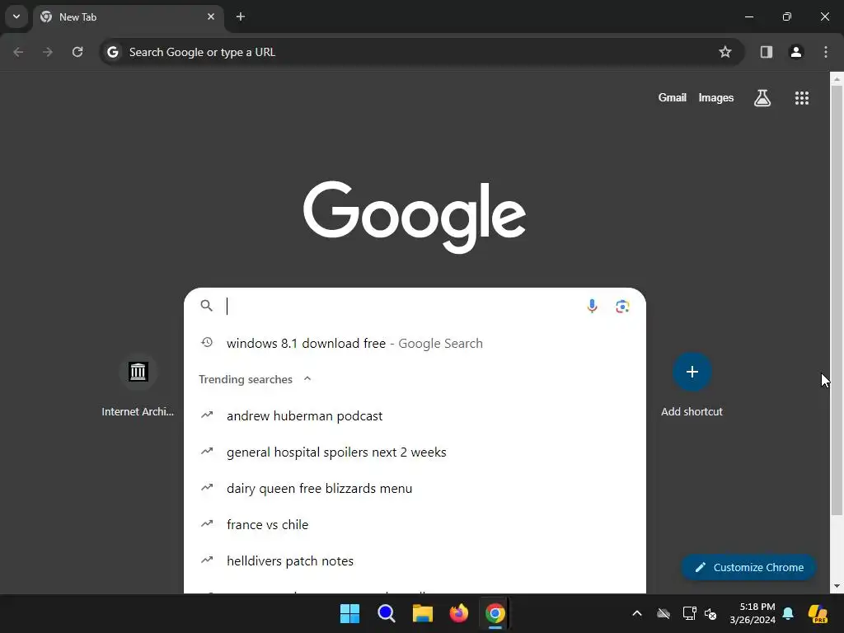Click the cloud sync tray icon
Image resolution: width=844 pixels, height=633 pixels.
[663, 613]
